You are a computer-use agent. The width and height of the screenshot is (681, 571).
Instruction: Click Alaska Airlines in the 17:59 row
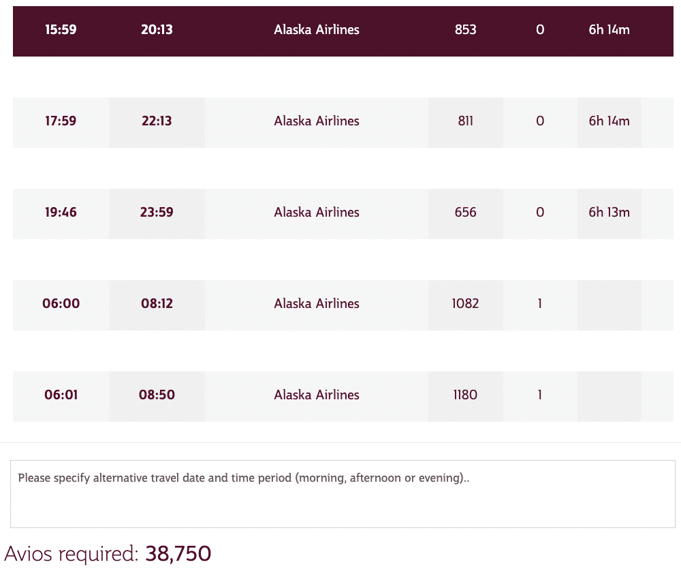[317, 121]
